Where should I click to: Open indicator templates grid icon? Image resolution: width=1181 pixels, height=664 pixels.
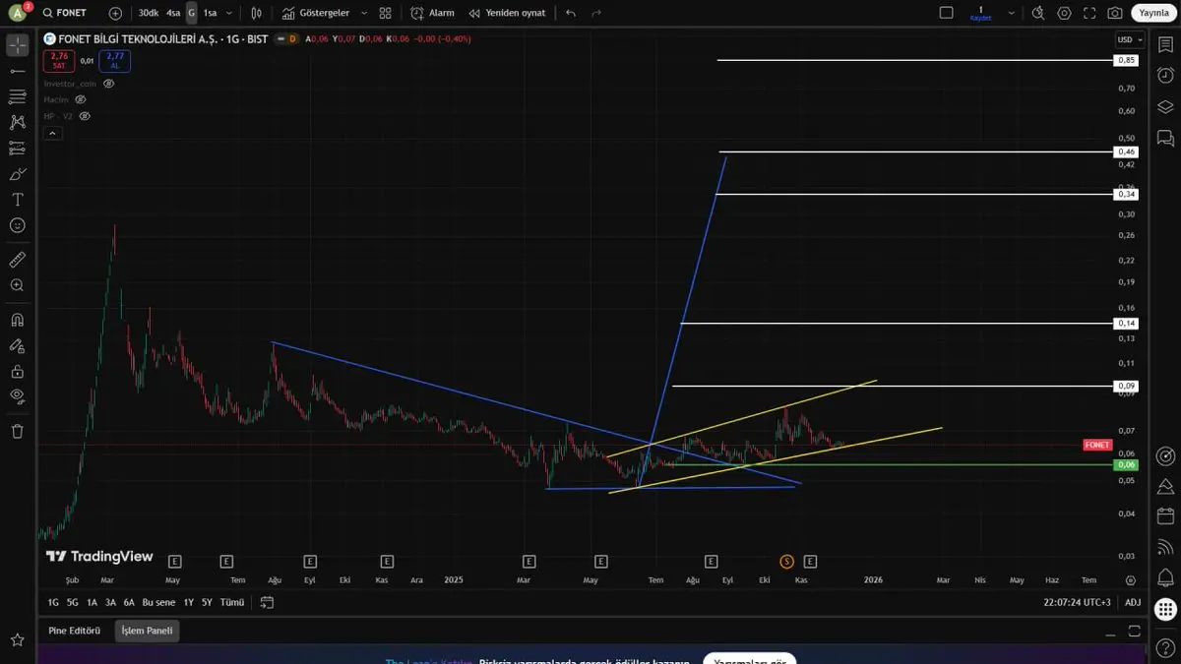(385, 13)
